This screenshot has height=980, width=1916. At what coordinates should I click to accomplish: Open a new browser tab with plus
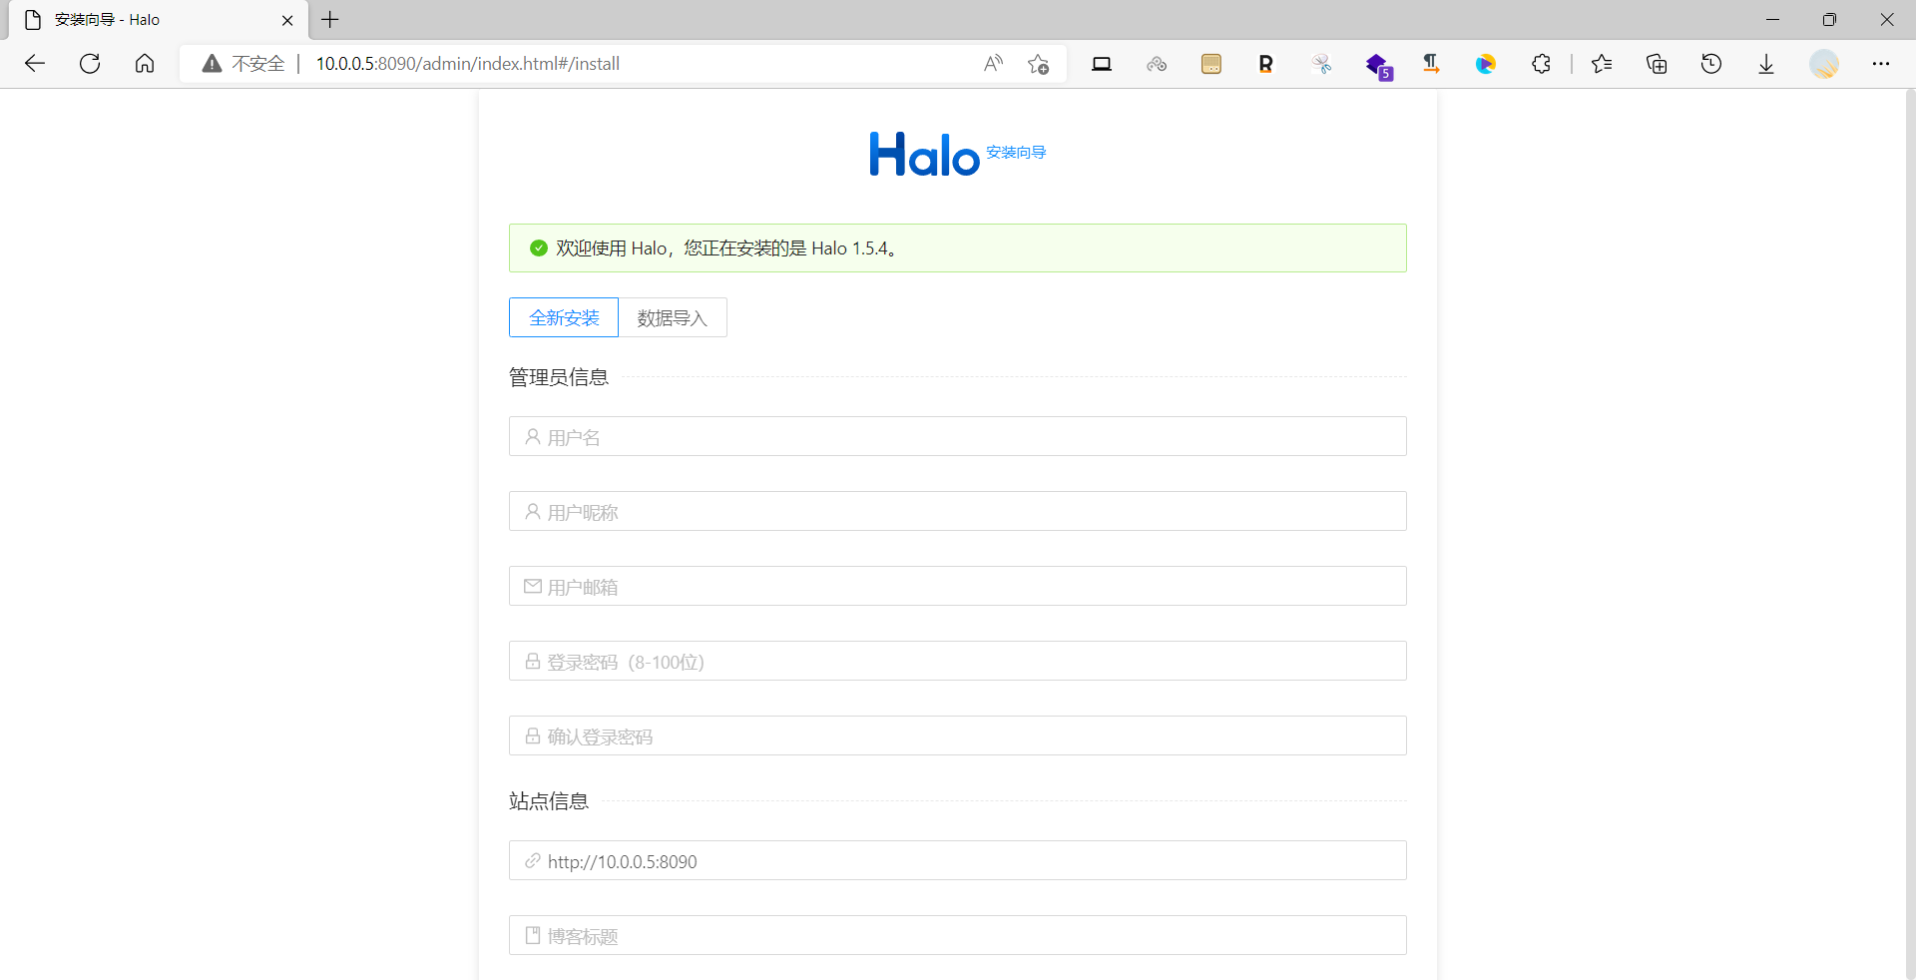coord(330,20)
